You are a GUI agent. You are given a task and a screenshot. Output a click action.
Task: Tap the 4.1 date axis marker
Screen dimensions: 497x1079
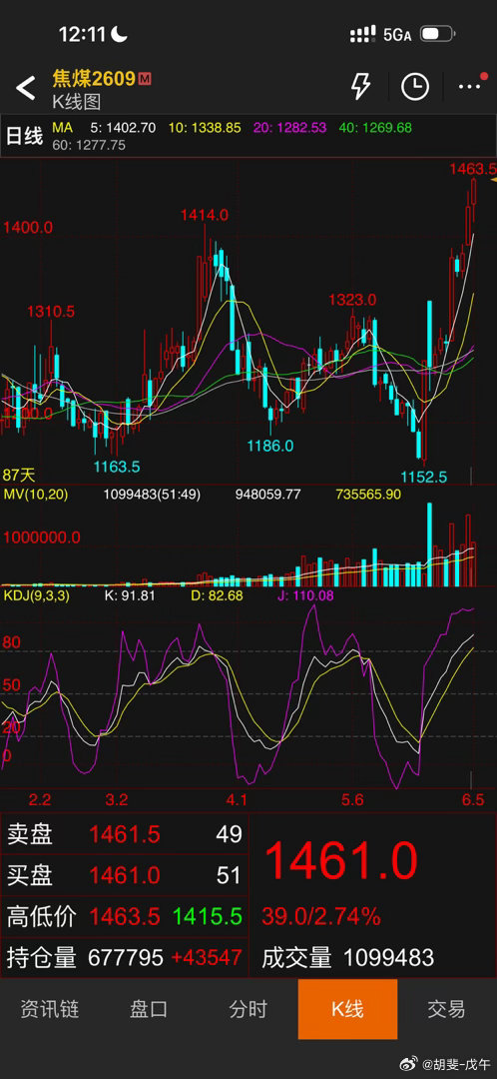click(237, 799)
